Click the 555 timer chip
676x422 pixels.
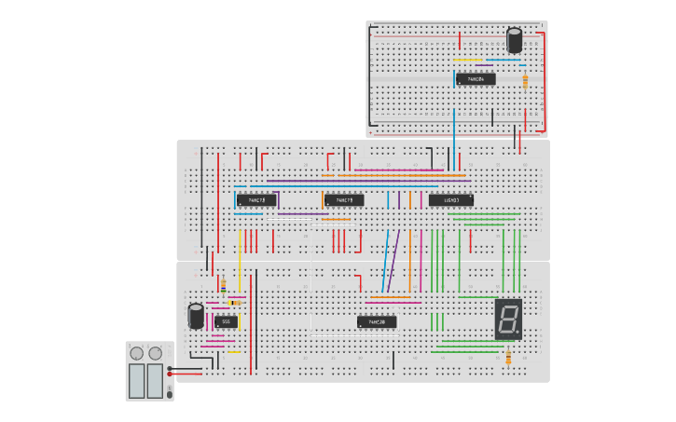coord(227,321)
